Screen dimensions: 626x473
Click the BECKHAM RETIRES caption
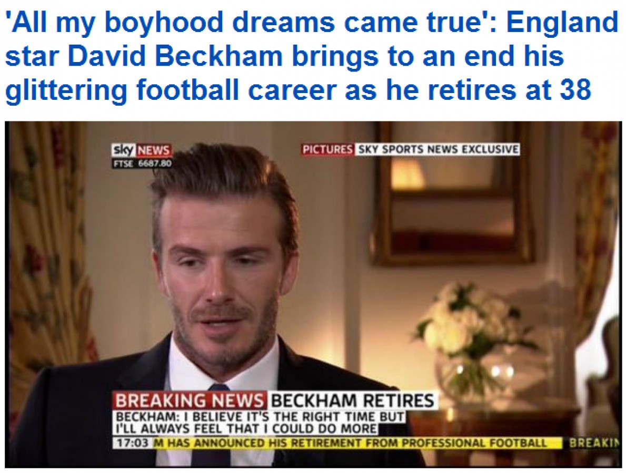tap(352, 400)
